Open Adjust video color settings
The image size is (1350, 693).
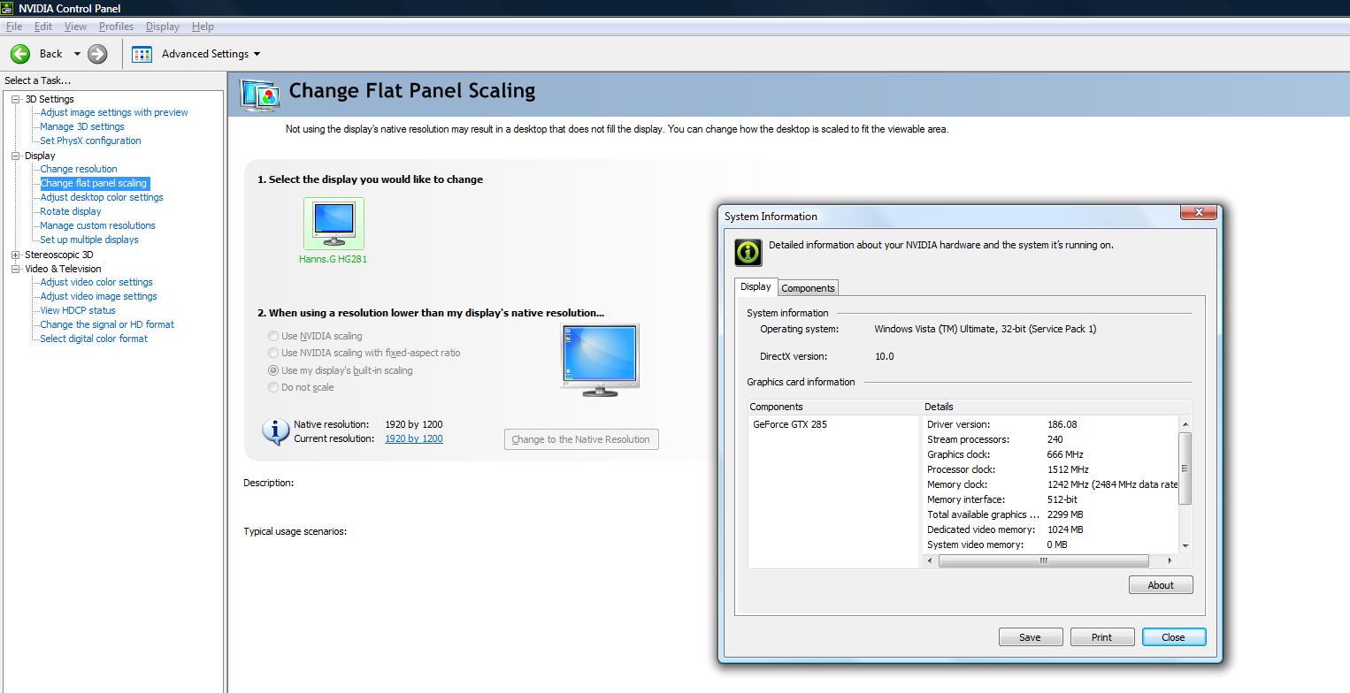pyautogui.click(x=96, y=282)
